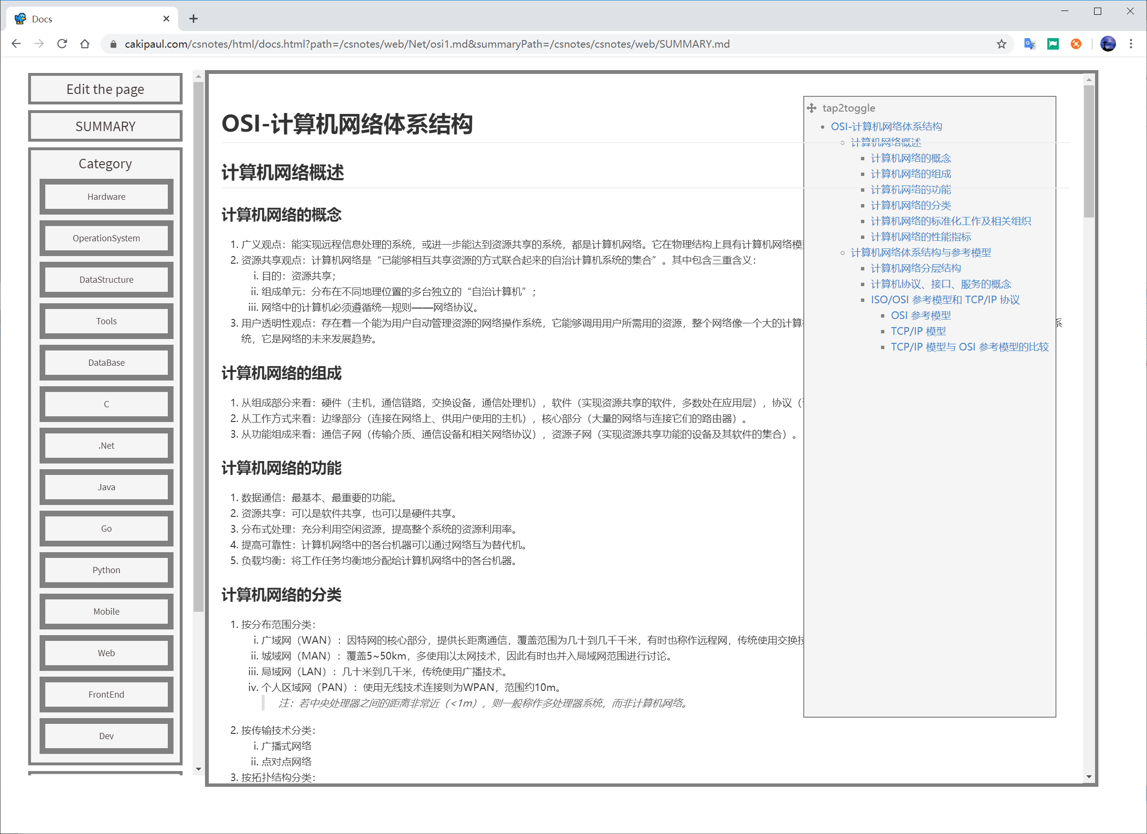Open the Dev category
1147x834 pixels.
click(x=106, y=736)
